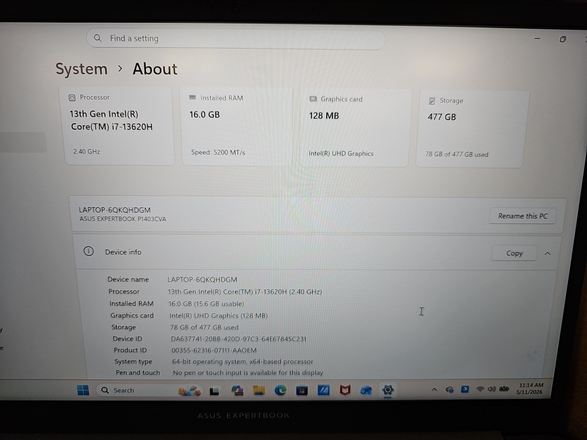Screen dimensions: 587x440
Task: Open the Storage 477 GB card
Action: tap(472, 129)
